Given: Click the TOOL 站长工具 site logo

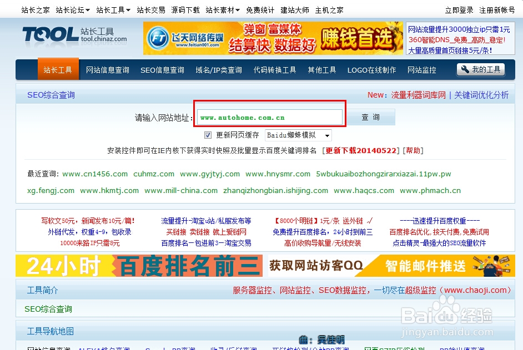Looking at the screenshot, I should 74,35.
